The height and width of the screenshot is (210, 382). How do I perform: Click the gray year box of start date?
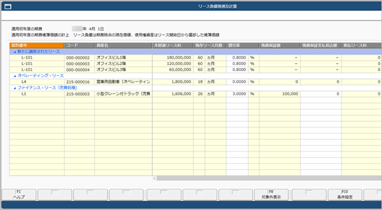click(77, 29)
